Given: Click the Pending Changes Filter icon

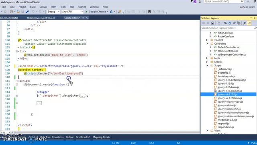Looking at the screenshot, I should coord(219,23).
